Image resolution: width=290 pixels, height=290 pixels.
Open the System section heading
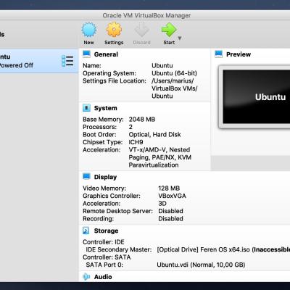105,108
